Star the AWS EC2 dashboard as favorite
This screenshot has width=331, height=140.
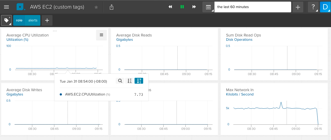click(96, 7)
